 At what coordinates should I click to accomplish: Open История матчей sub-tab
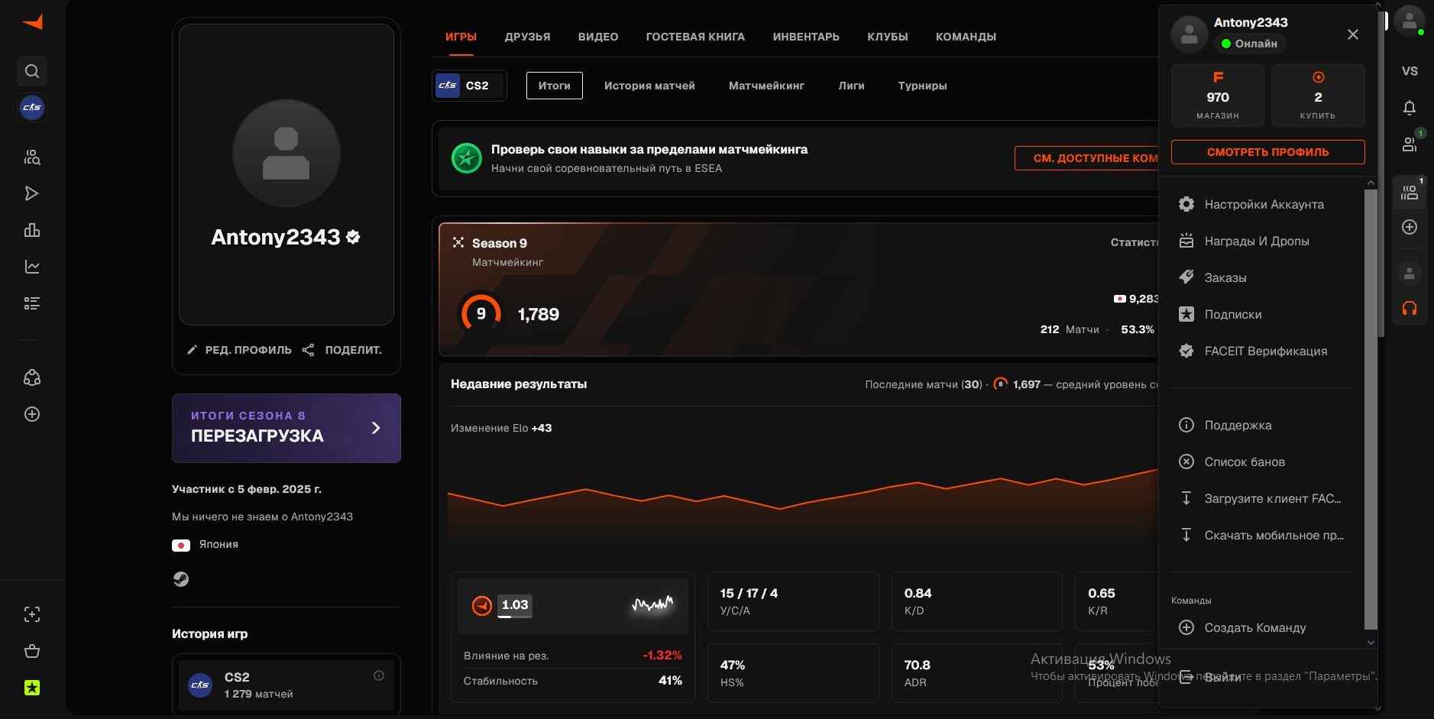point(649,86)
